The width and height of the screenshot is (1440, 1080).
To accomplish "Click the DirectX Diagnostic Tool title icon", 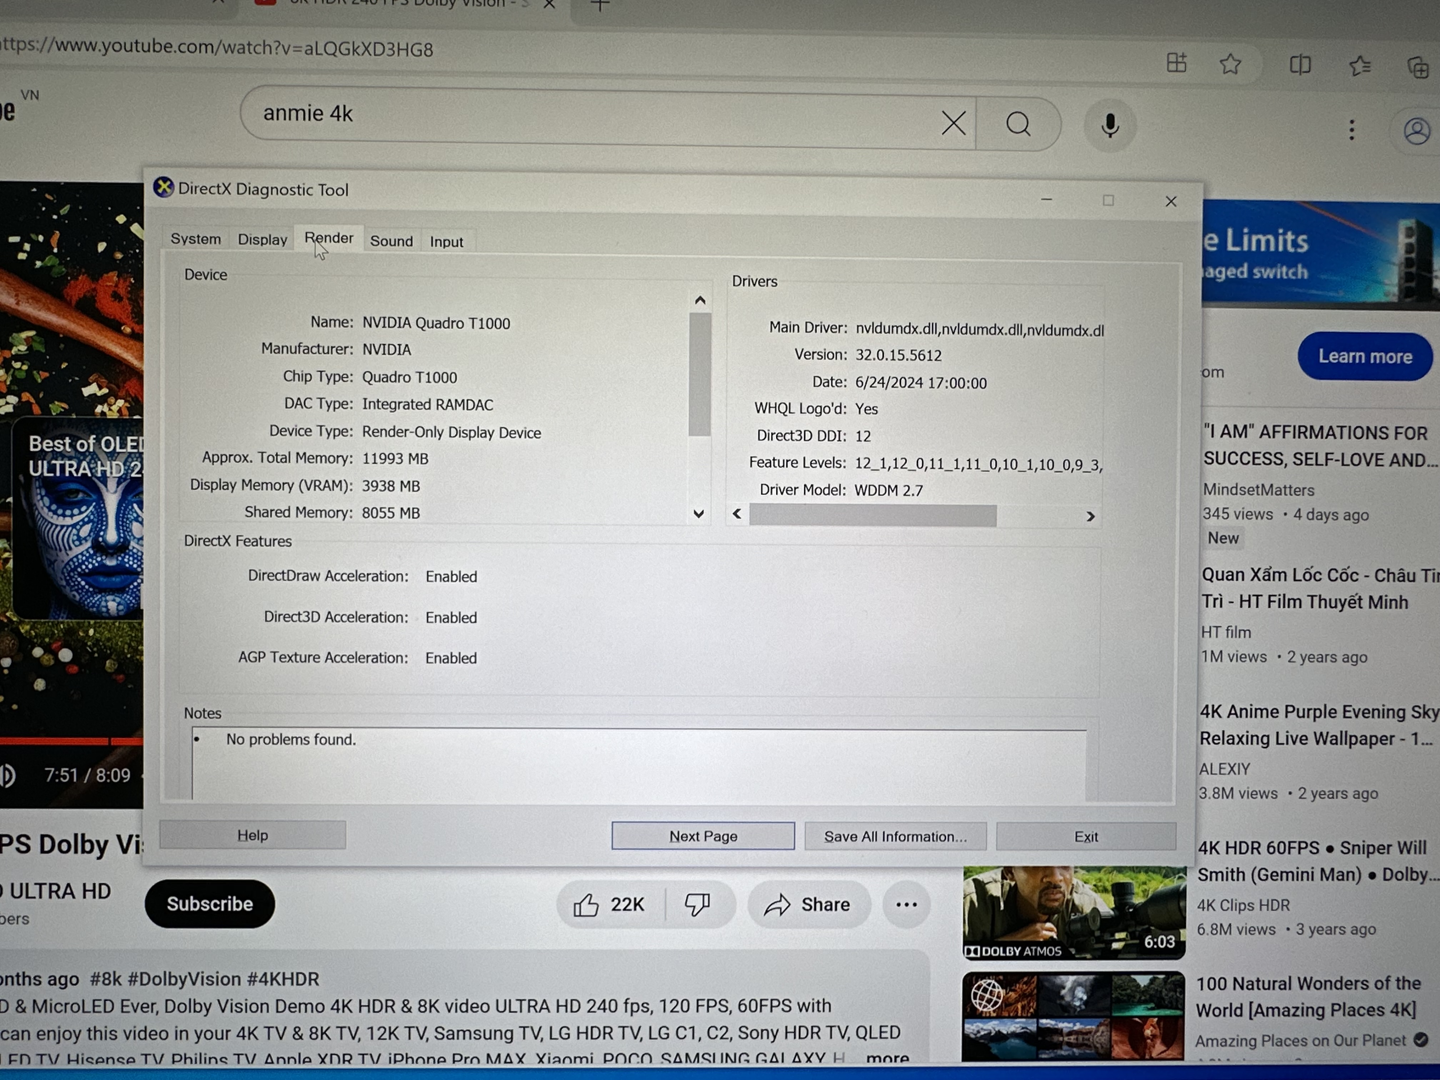I will 164,187.
